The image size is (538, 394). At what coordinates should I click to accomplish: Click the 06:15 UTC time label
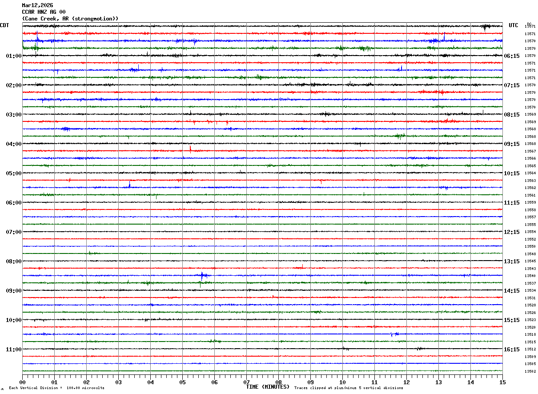[512, 56]
